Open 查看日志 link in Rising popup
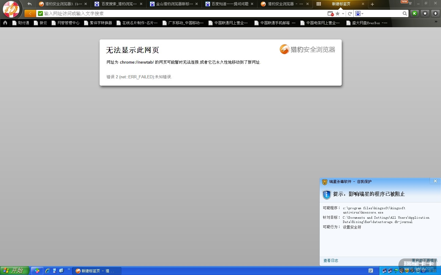 coord(331,261)
